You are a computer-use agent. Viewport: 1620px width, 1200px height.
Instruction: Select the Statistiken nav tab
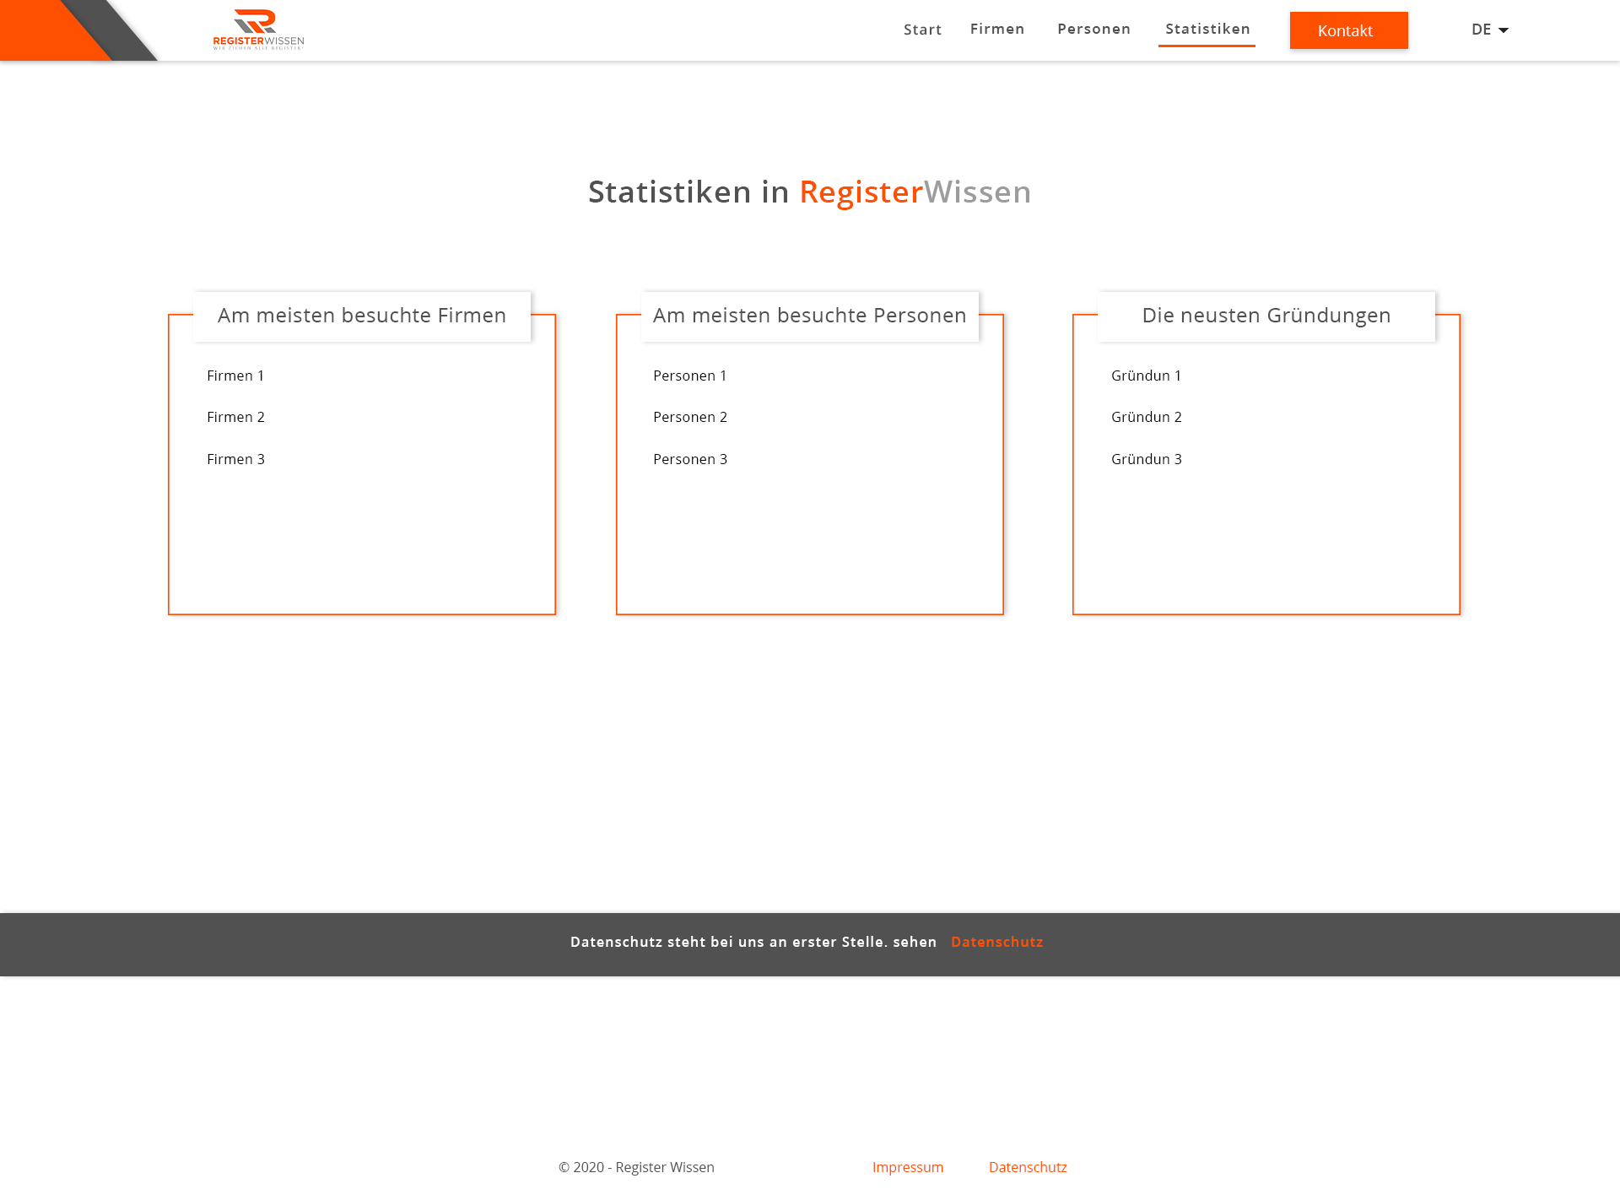[1207, 29]
